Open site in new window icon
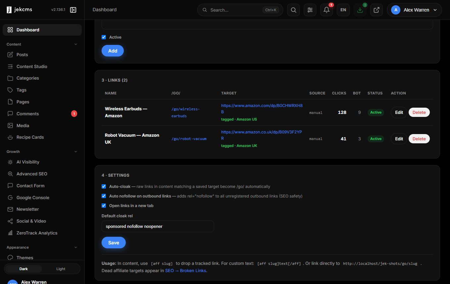 (x=377, y=10)
